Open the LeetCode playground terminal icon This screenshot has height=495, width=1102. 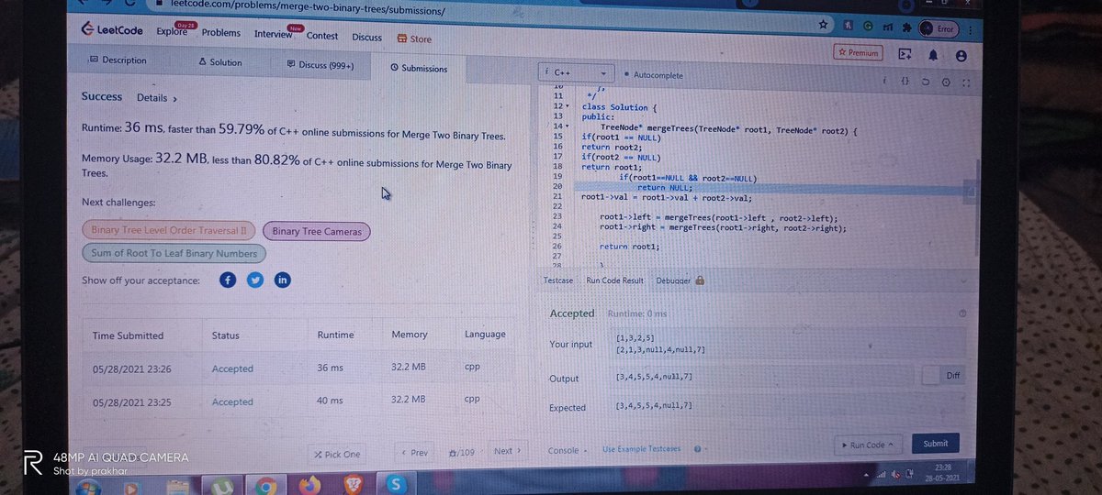tap(905, 54)
